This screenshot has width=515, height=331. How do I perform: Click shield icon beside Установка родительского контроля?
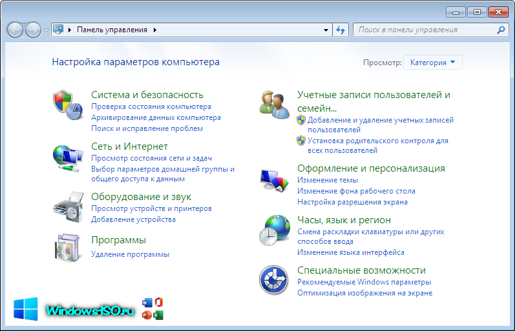(x=301, y=141)
